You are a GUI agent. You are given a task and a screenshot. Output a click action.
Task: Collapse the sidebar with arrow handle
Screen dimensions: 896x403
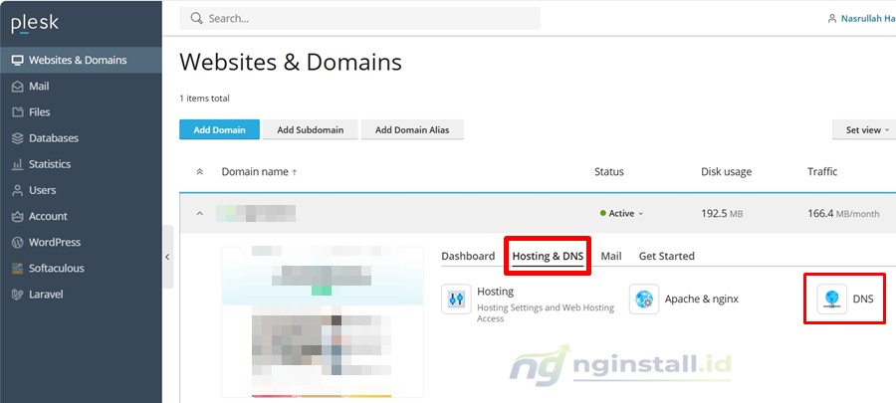pyautogui.click(x=167, y=257)
